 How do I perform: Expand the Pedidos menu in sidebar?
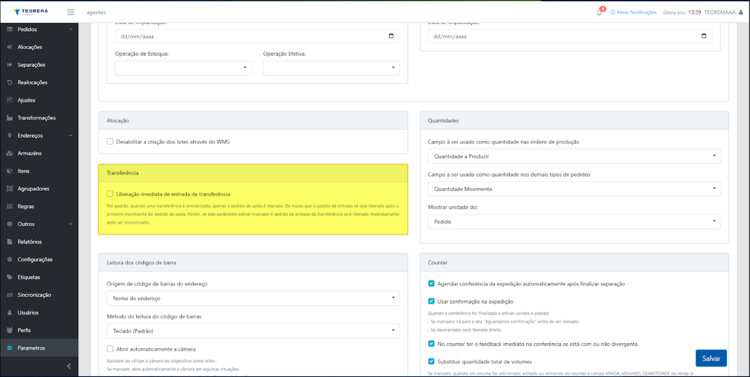coord(40,30)
